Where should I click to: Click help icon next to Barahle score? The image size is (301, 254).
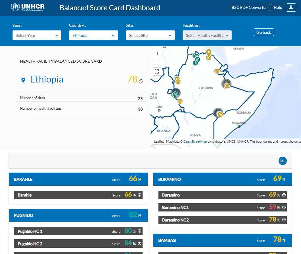click(139, 195)
